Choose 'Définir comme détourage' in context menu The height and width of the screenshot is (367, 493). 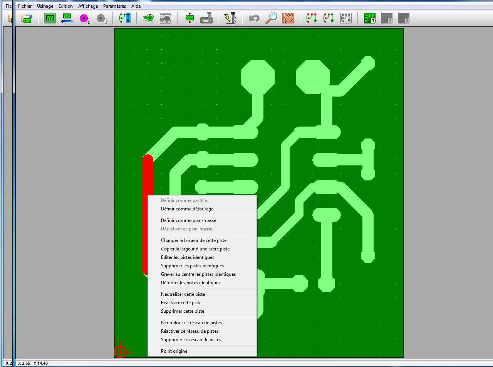click(x=187, y=209)
